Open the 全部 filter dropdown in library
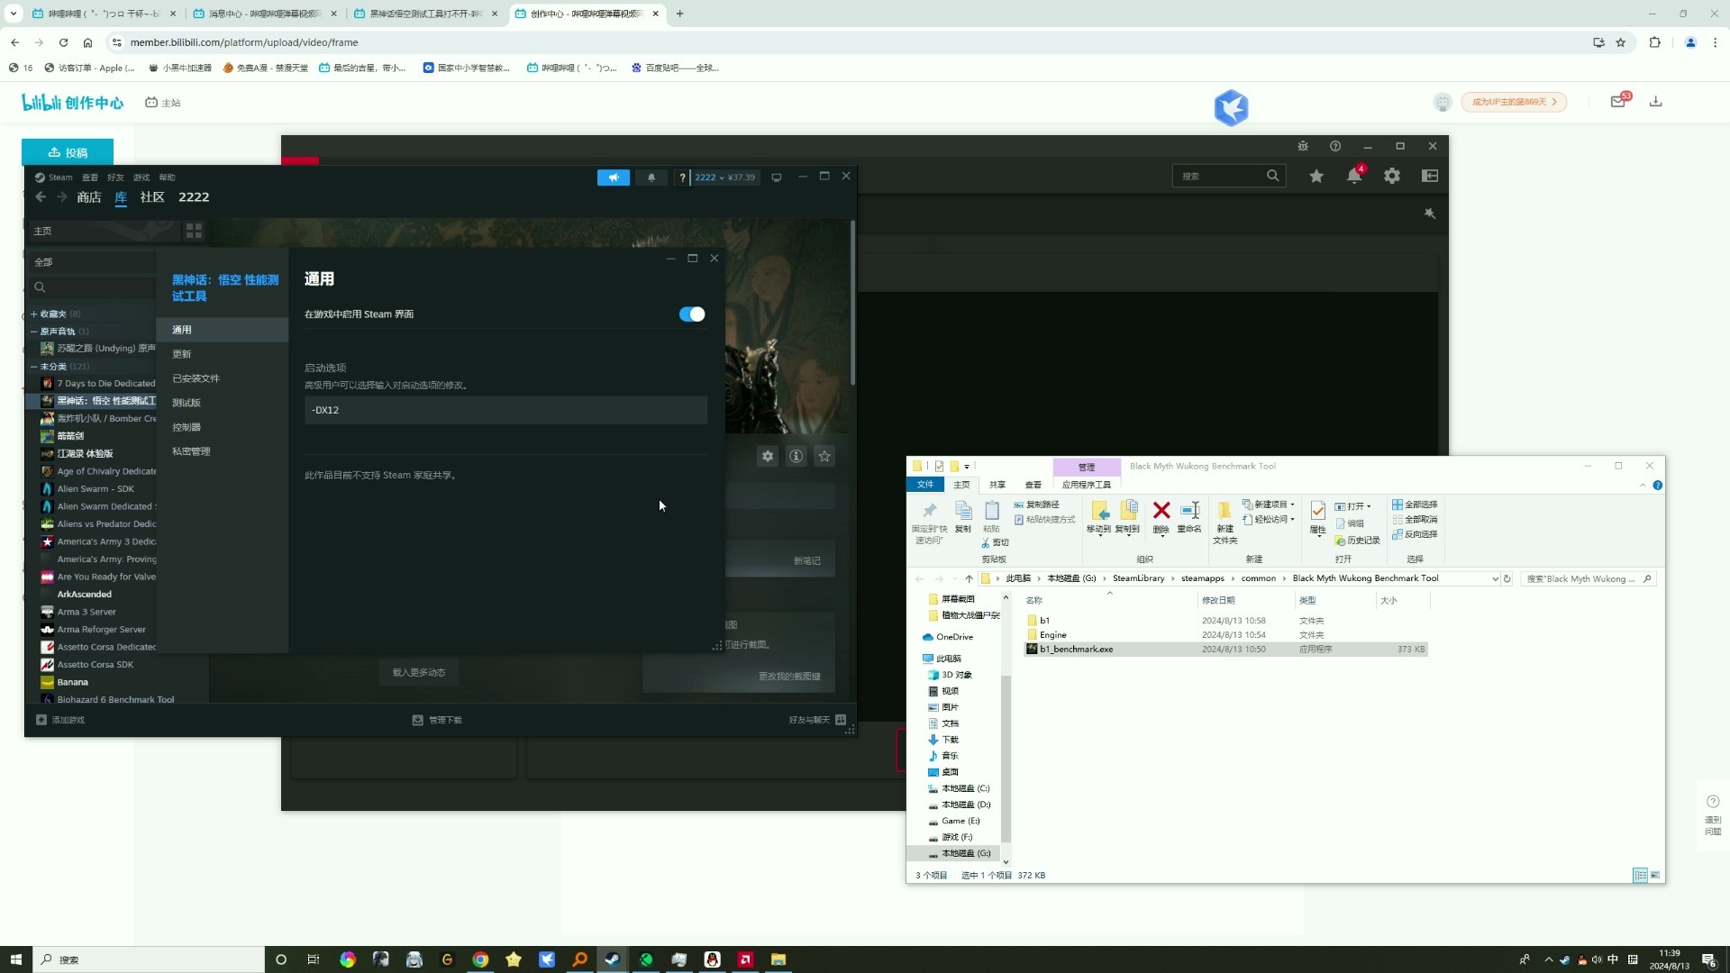1730x973 pixels. [94, 262]
